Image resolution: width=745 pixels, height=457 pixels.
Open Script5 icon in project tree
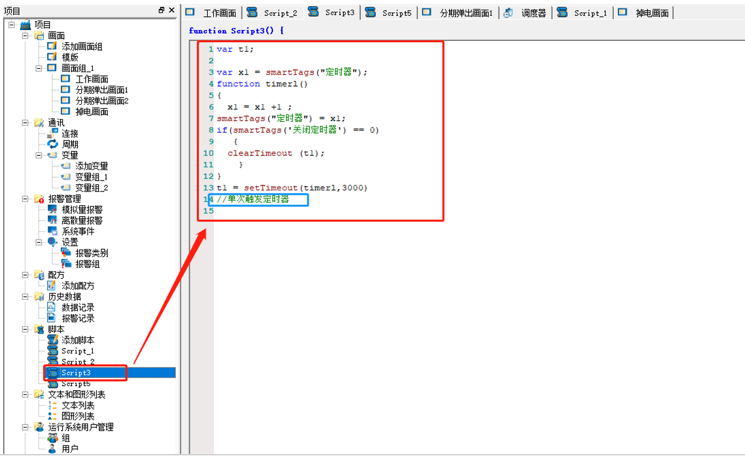(53, 384)
